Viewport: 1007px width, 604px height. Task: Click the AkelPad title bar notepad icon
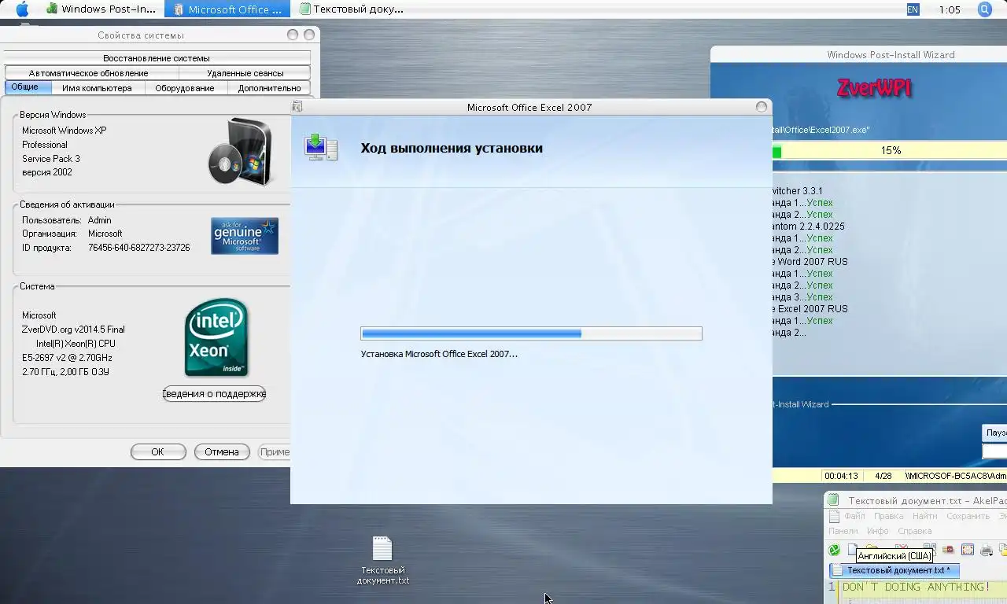click(x=834, y=501)
